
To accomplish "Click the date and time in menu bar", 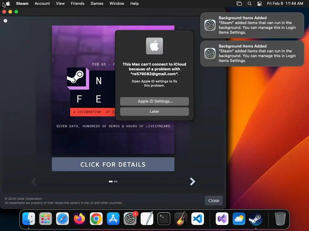I will 285,3.
